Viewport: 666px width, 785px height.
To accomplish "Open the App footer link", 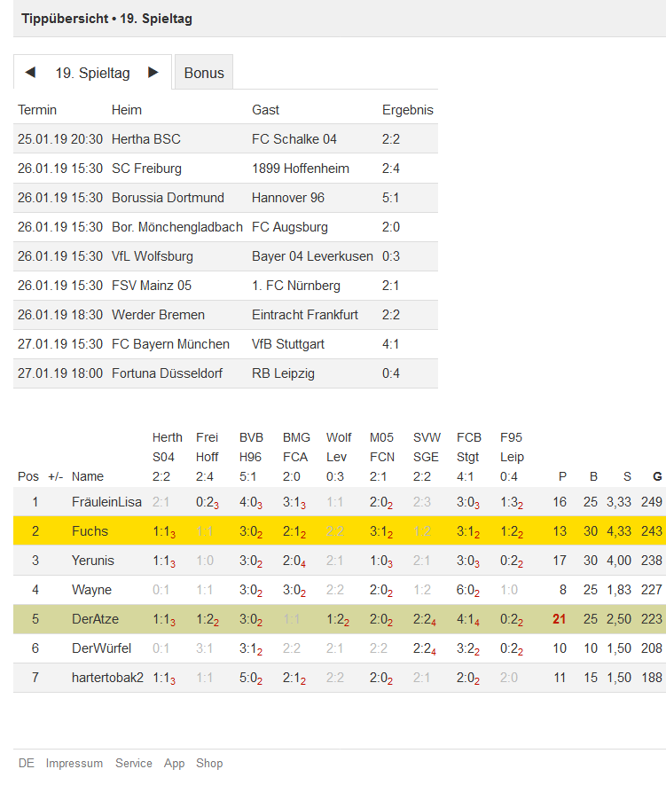I will click(174, 764).
